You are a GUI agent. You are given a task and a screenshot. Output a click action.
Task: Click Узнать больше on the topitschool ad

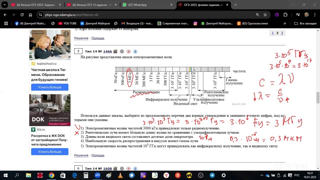50,87
